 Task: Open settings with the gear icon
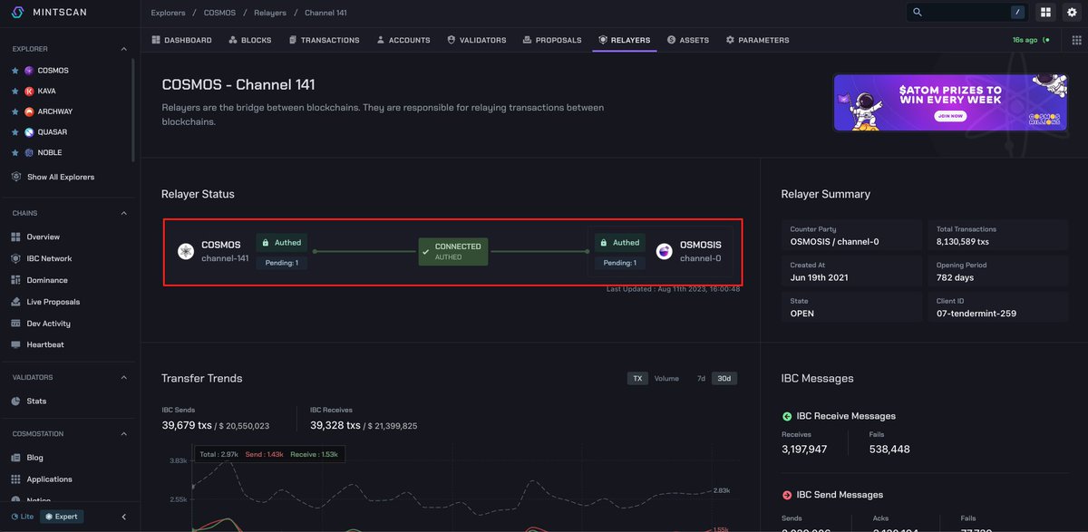click(1072, 12)
